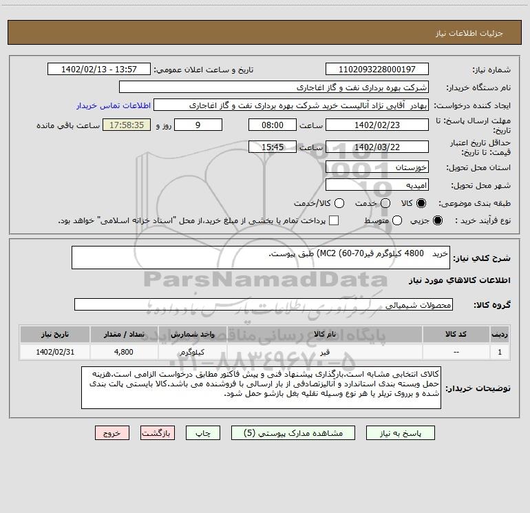The image size is (530, 513).
Task: Click the delivery province field خوزستان
Action: (377, 167)
